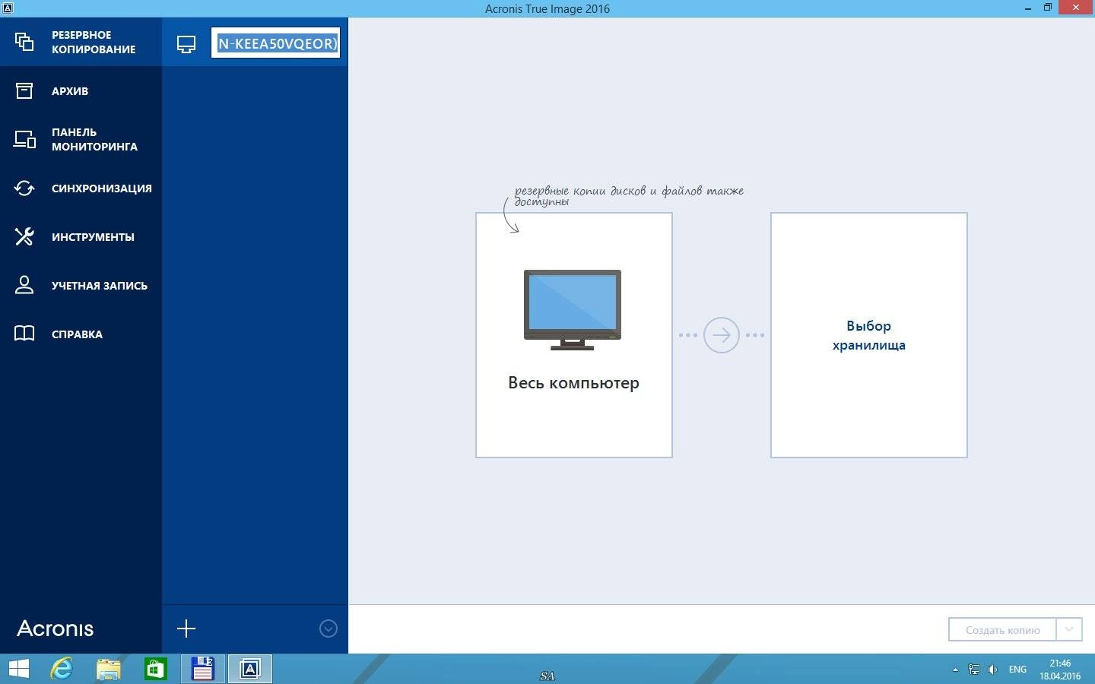The width and height of the screenshot is (1095, 684).
Task: Open Учетная запись page
Action: coord(81,286)
